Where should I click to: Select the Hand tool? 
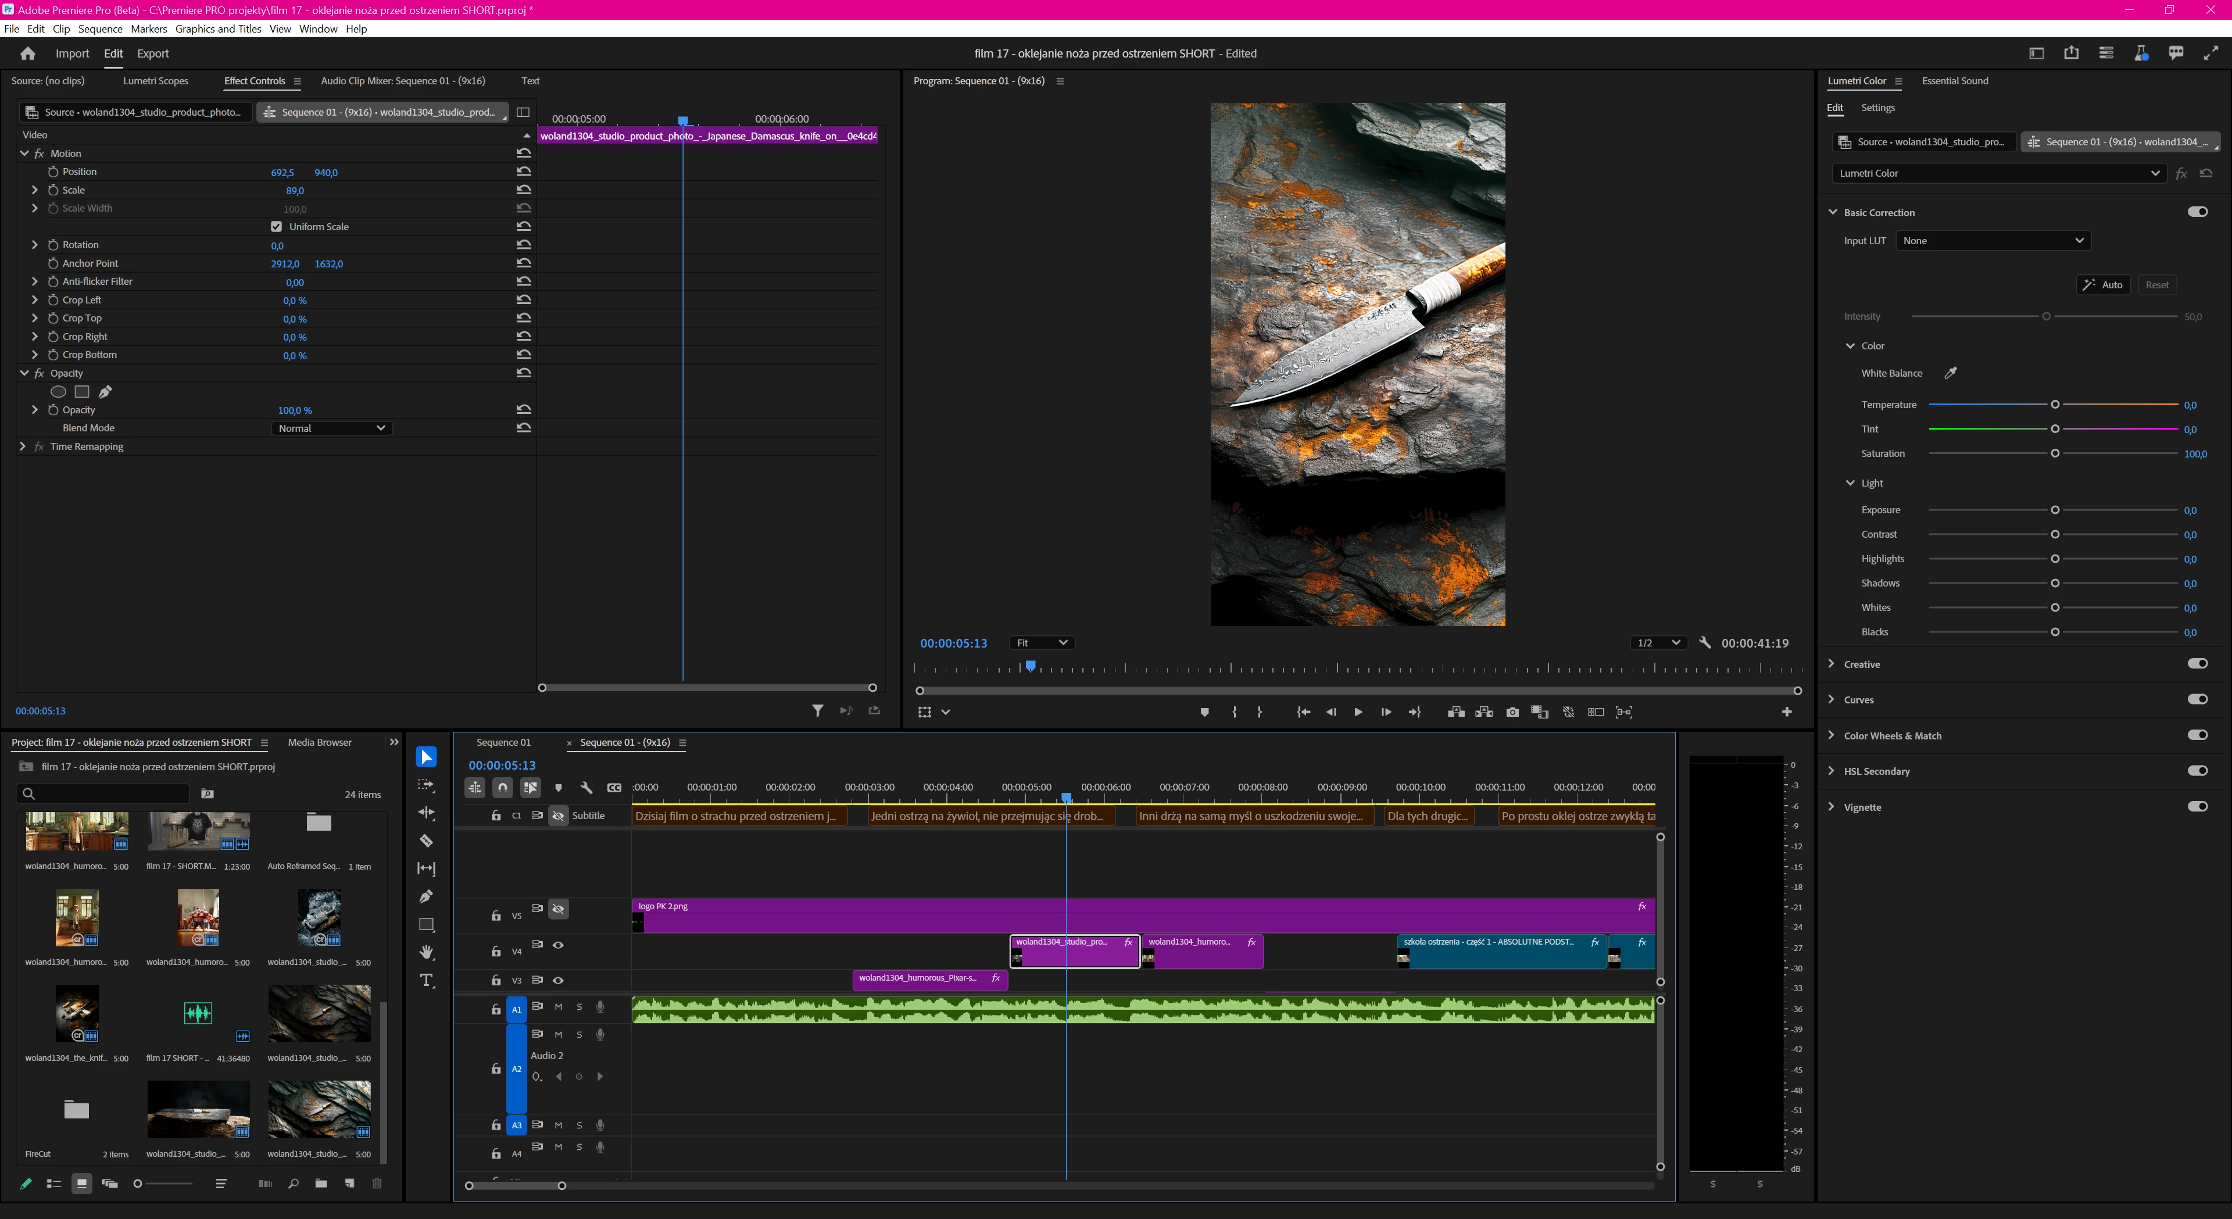(x=426, y=952)
